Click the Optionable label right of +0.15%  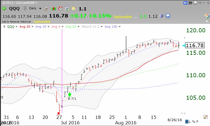pyautogui.click(x=123, y=17)
